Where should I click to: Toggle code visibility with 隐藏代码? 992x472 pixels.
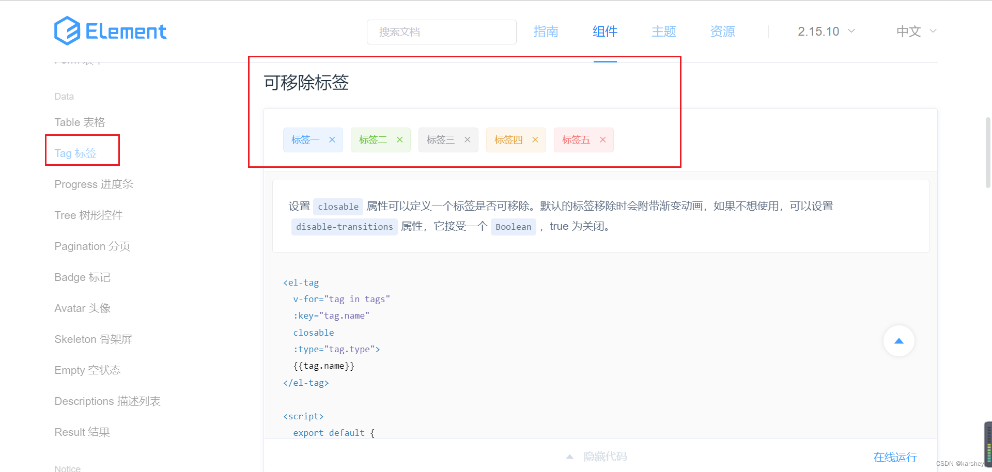click(605, 456)
